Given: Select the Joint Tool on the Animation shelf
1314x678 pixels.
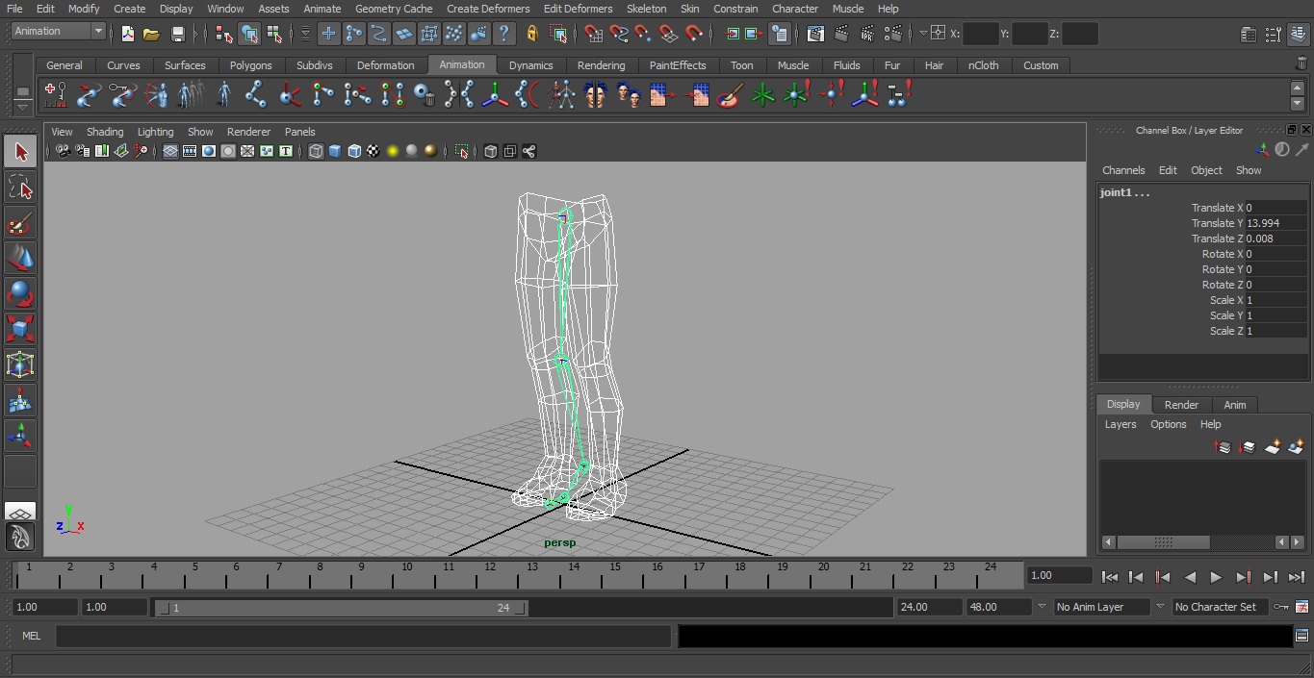Looking at the screenshot, I should [255, 94].
